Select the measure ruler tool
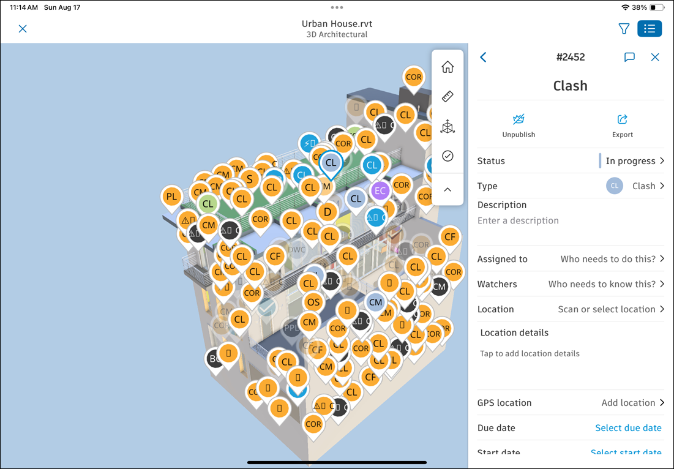This screenshot has height=469, width=674. (447, 96)
